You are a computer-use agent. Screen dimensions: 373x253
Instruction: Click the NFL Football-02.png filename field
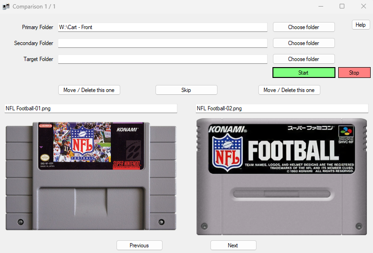click(282, 108)
